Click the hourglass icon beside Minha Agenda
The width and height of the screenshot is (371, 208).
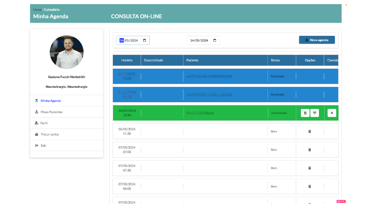pyautogui.click(x=36, y=101)
